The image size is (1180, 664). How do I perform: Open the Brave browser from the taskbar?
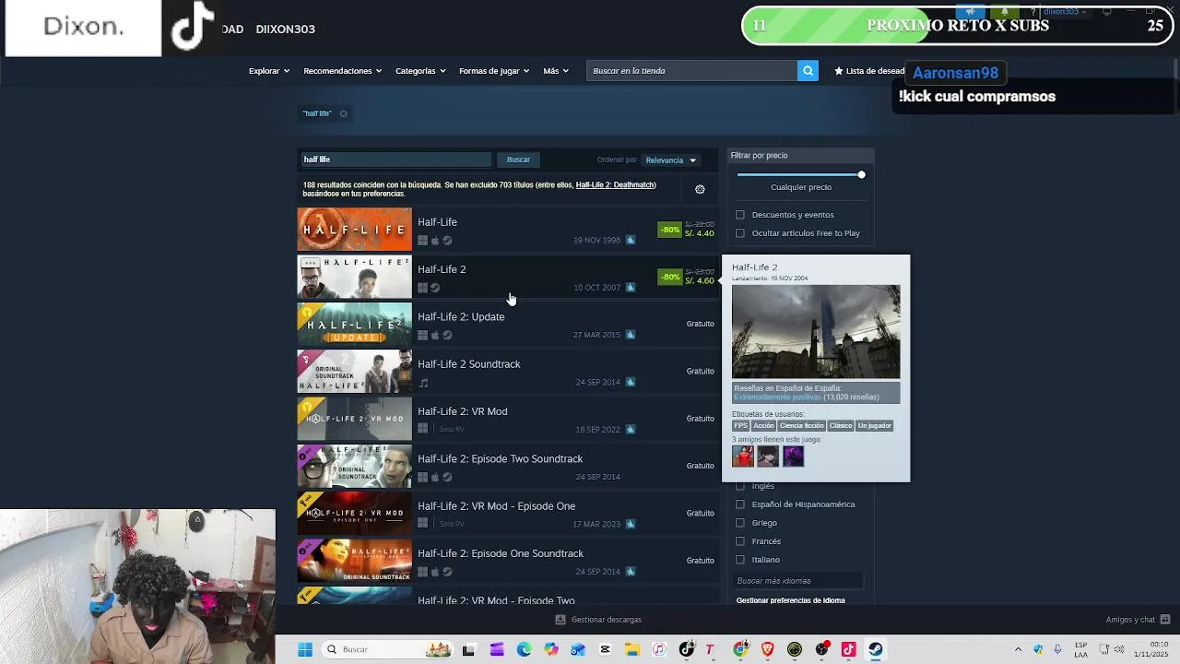[767, 649]
